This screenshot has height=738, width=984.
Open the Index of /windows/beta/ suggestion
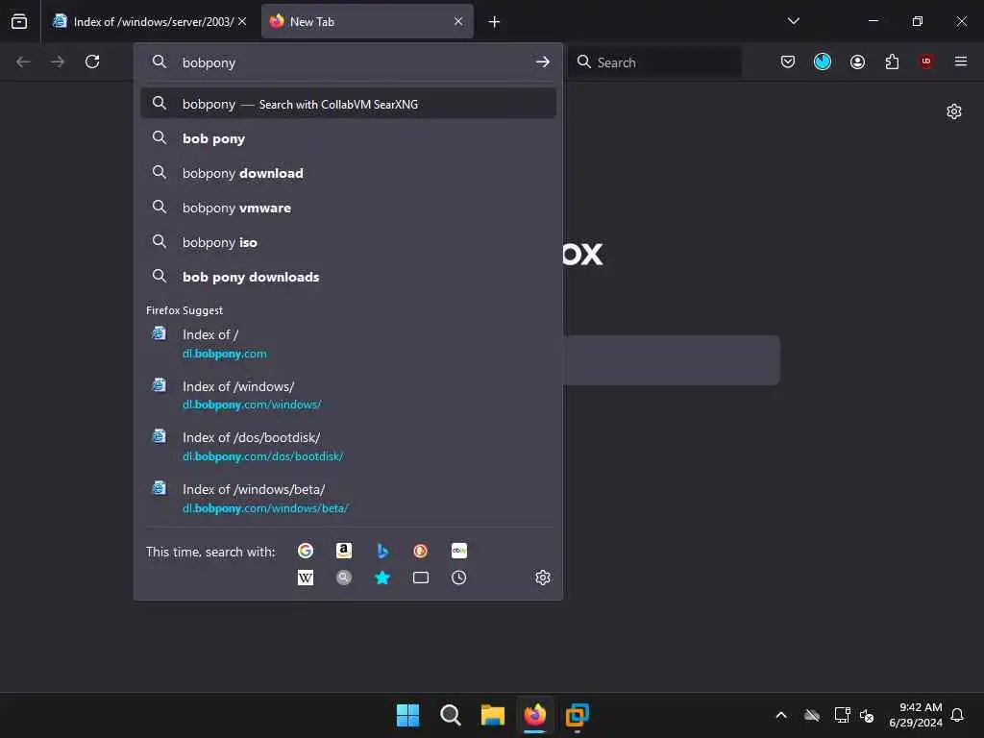pos(348,499)
